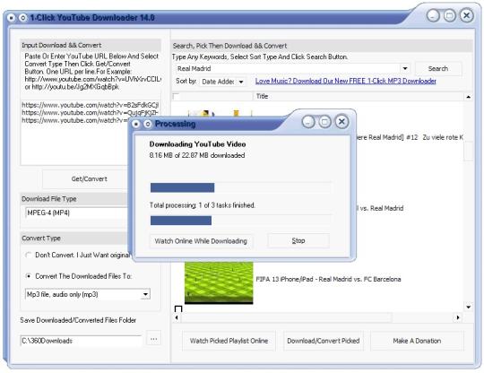Open the green FIFA 13 video thumbnail
Screen dimensions: 484x373
coord(219,282)
